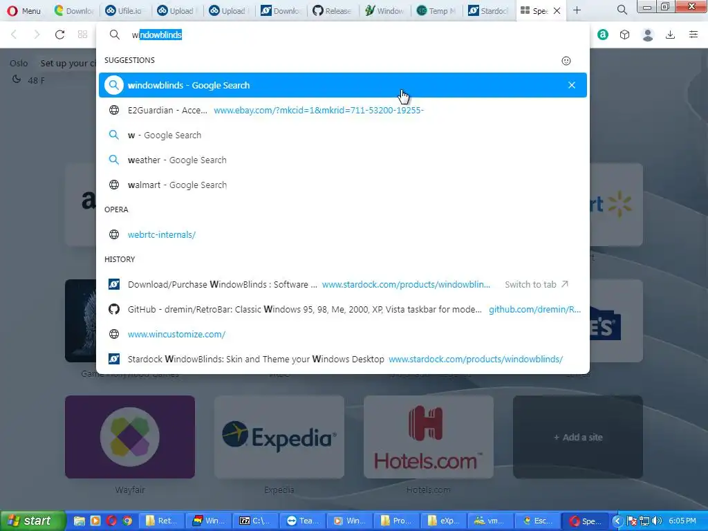Click the red security shield tray icon
Screen dimensions: 708x531
[632, 521]
